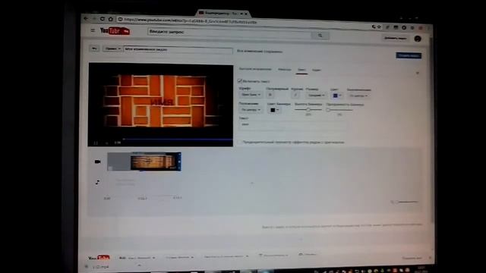Switch to the Quick fixes tab

pos(255,69)
